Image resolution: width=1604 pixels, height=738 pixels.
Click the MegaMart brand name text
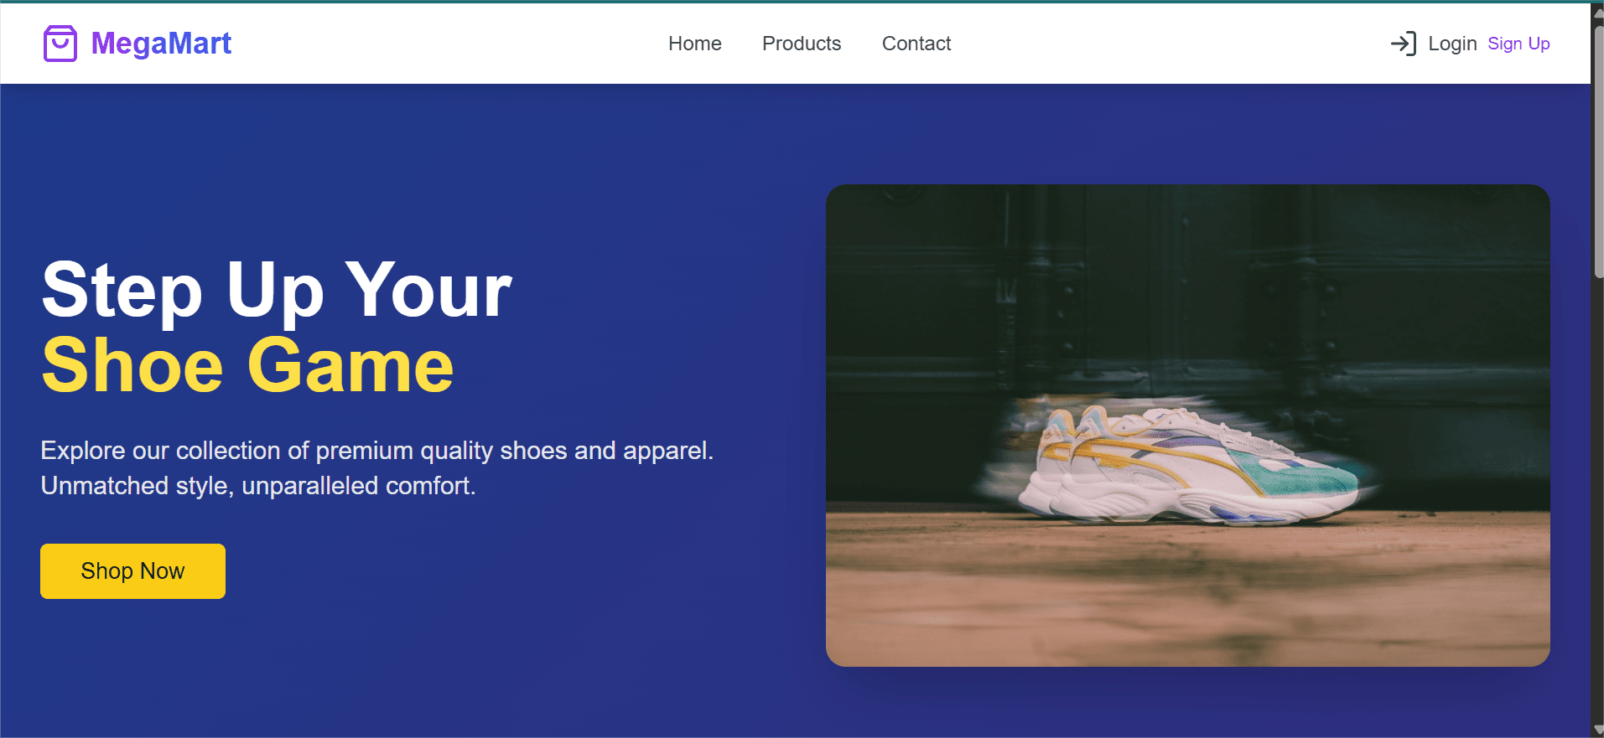pyautogui.click(x=161, y=44)
